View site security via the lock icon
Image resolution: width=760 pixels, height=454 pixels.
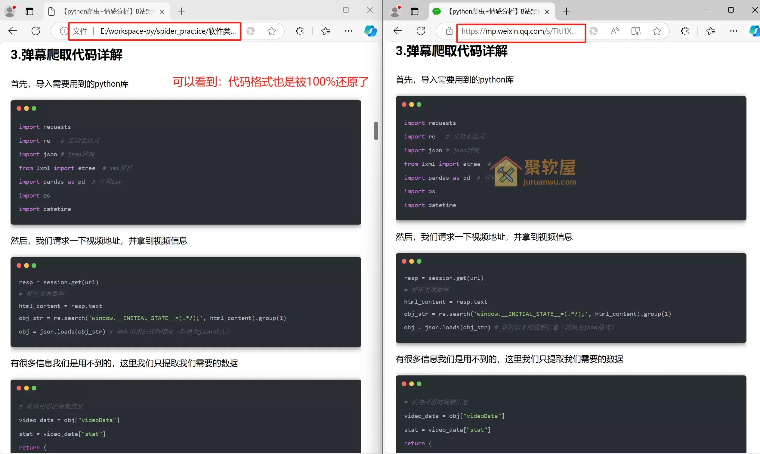449,31
